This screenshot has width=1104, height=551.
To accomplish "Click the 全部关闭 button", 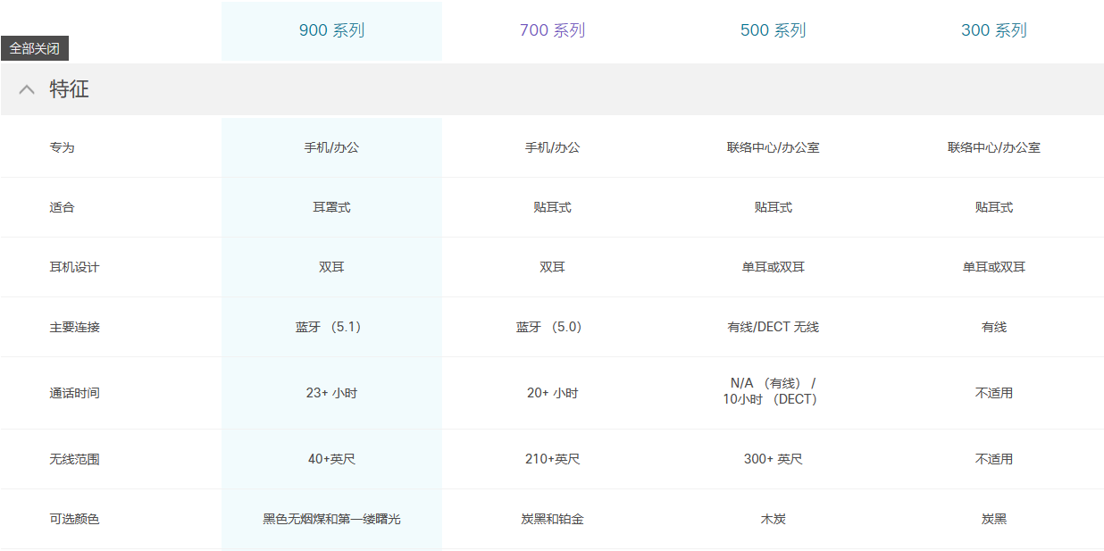I will click(x=35, y=48).
